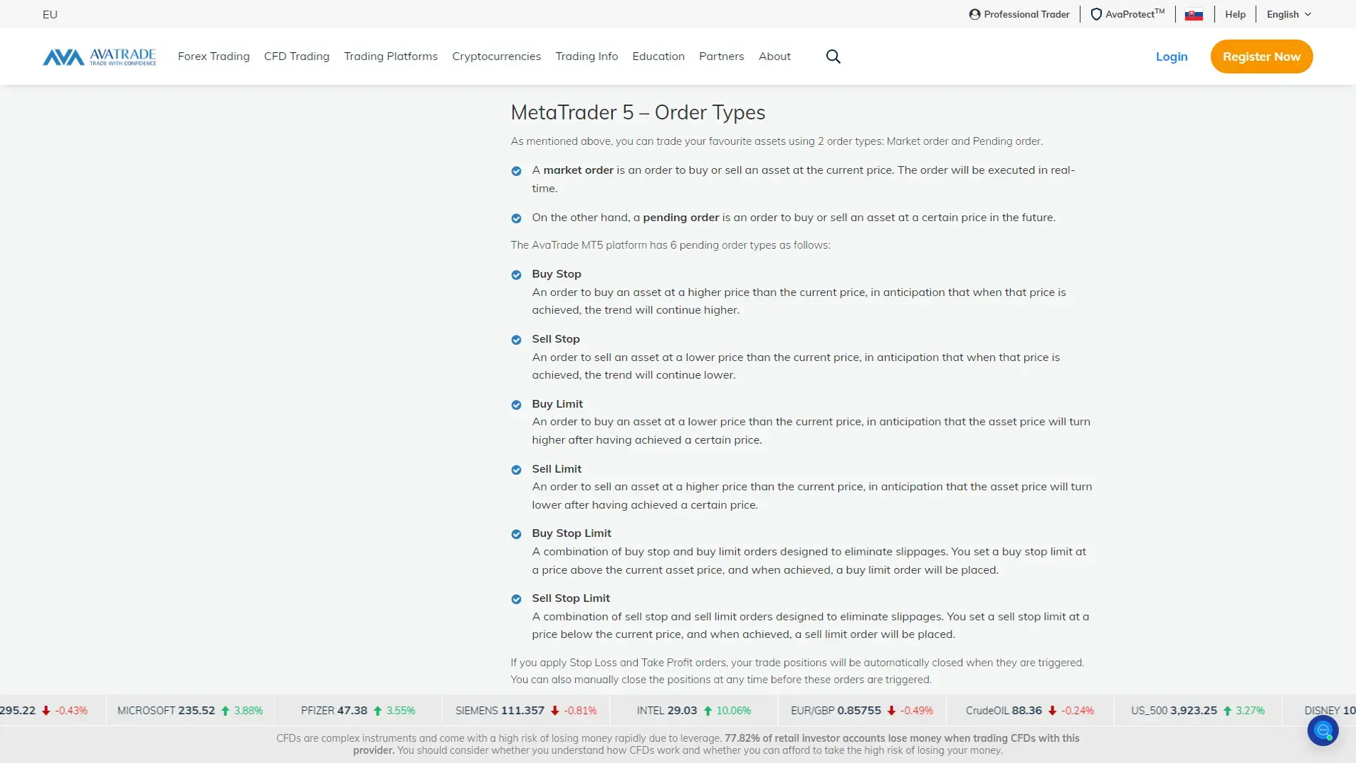Click the Buy Stop Limit heading text

pos(571,533)
